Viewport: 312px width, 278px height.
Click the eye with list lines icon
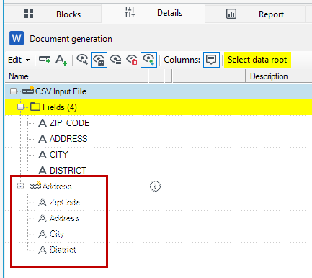click(115, 60)
